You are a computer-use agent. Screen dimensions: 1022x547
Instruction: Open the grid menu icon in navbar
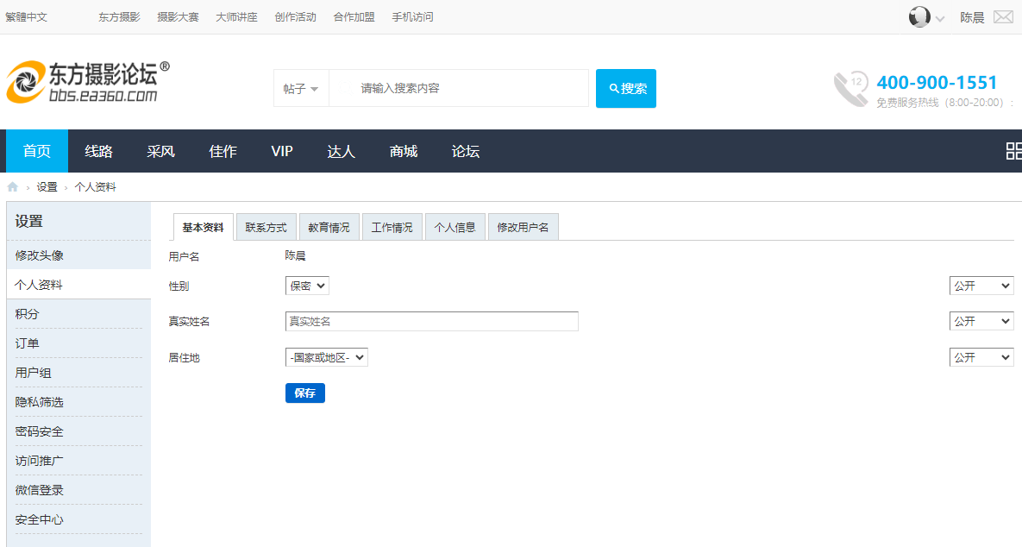pos(1013,151)
